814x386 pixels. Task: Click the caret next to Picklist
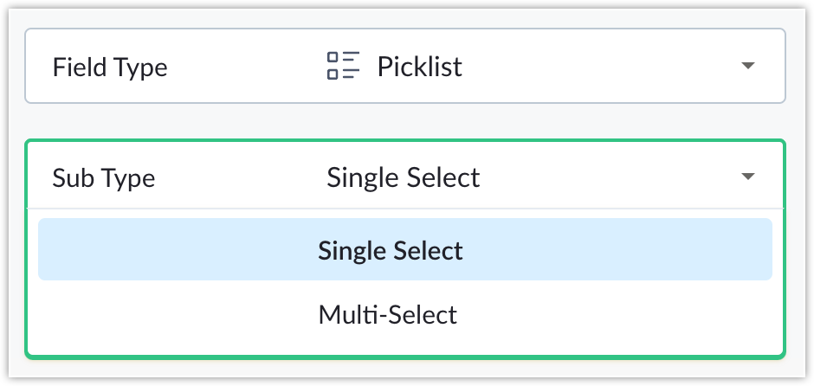coord(747,66)
